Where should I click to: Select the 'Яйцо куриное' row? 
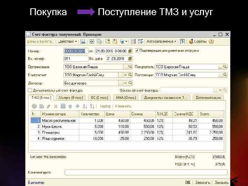point(127,138)
